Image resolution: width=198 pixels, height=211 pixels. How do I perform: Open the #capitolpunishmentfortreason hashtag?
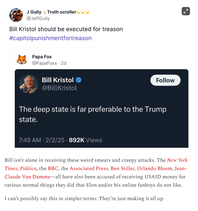[x=50, y=38]
